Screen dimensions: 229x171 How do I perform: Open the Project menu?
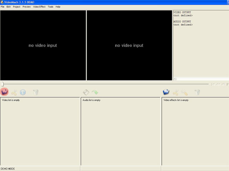click(16, 7)
